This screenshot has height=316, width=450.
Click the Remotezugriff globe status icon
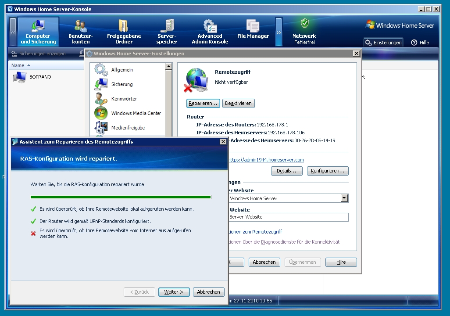click(196, 80)
